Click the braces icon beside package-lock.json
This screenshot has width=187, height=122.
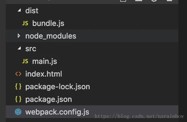click(18, 87)
